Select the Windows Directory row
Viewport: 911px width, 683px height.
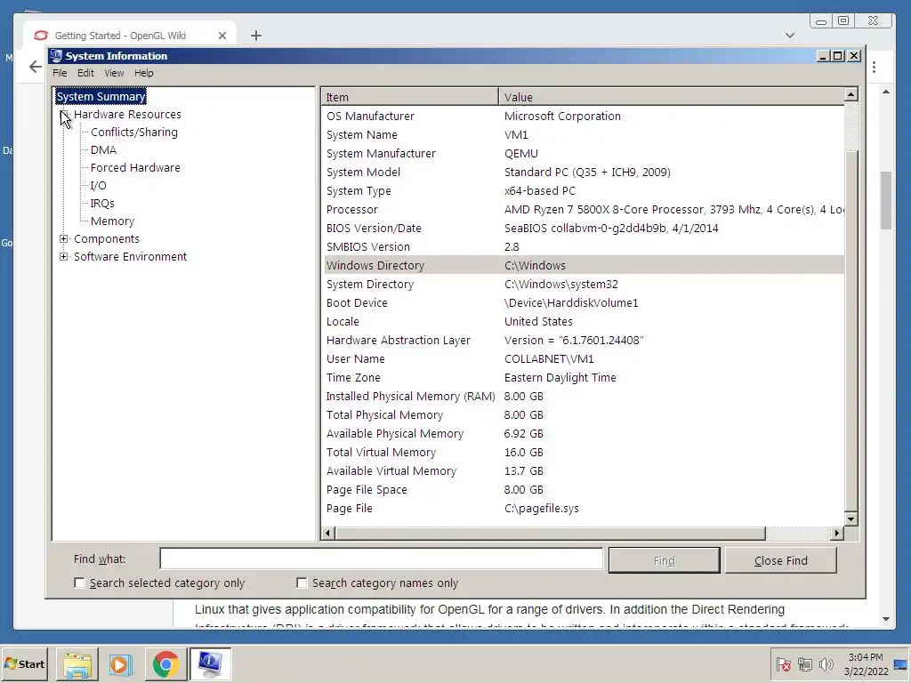[x=584, y=265]
